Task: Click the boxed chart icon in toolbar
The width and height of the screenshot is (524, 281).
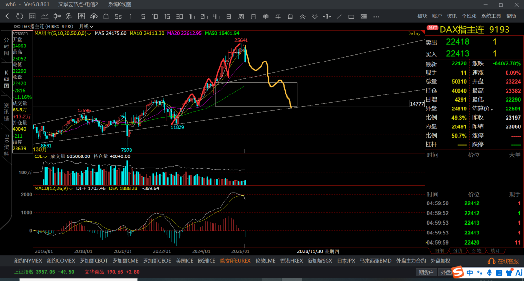Action: (81, 16)
